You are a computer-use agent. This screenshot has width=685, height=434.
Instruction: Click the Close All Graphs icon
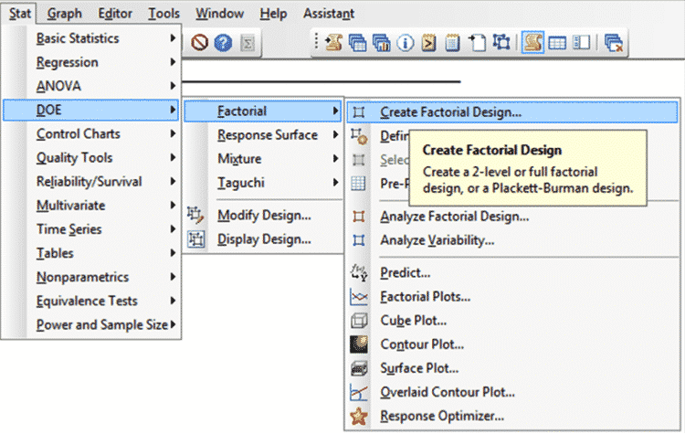click(614, 43)
